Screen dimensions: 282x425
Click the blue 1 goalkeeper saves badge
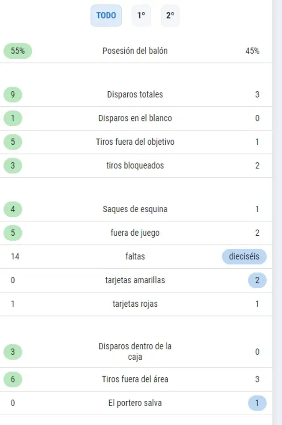(x=257, y=403)
